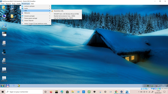The height and width of the screenshot is (94, 168).
Task: Select the RunAfterUpd desktop shortcut
Action: 4,79
